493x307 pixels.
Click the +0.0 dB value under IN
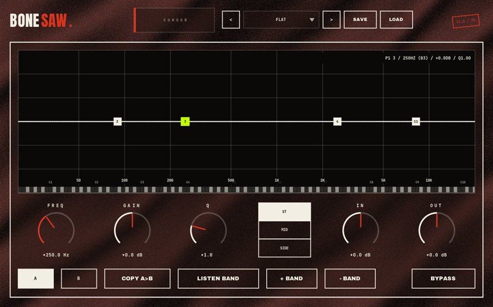click(x=360, y=255)
